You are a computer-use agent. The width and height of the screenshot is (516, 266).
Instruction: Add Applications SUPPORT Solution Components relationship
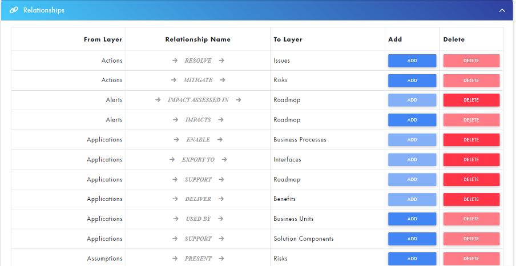(412, 239)
